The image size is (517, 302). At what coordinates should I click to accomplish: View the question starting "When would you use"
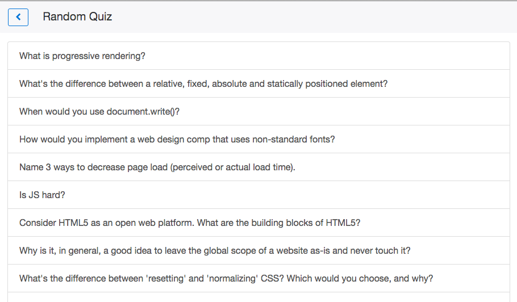tap(99, 112)
